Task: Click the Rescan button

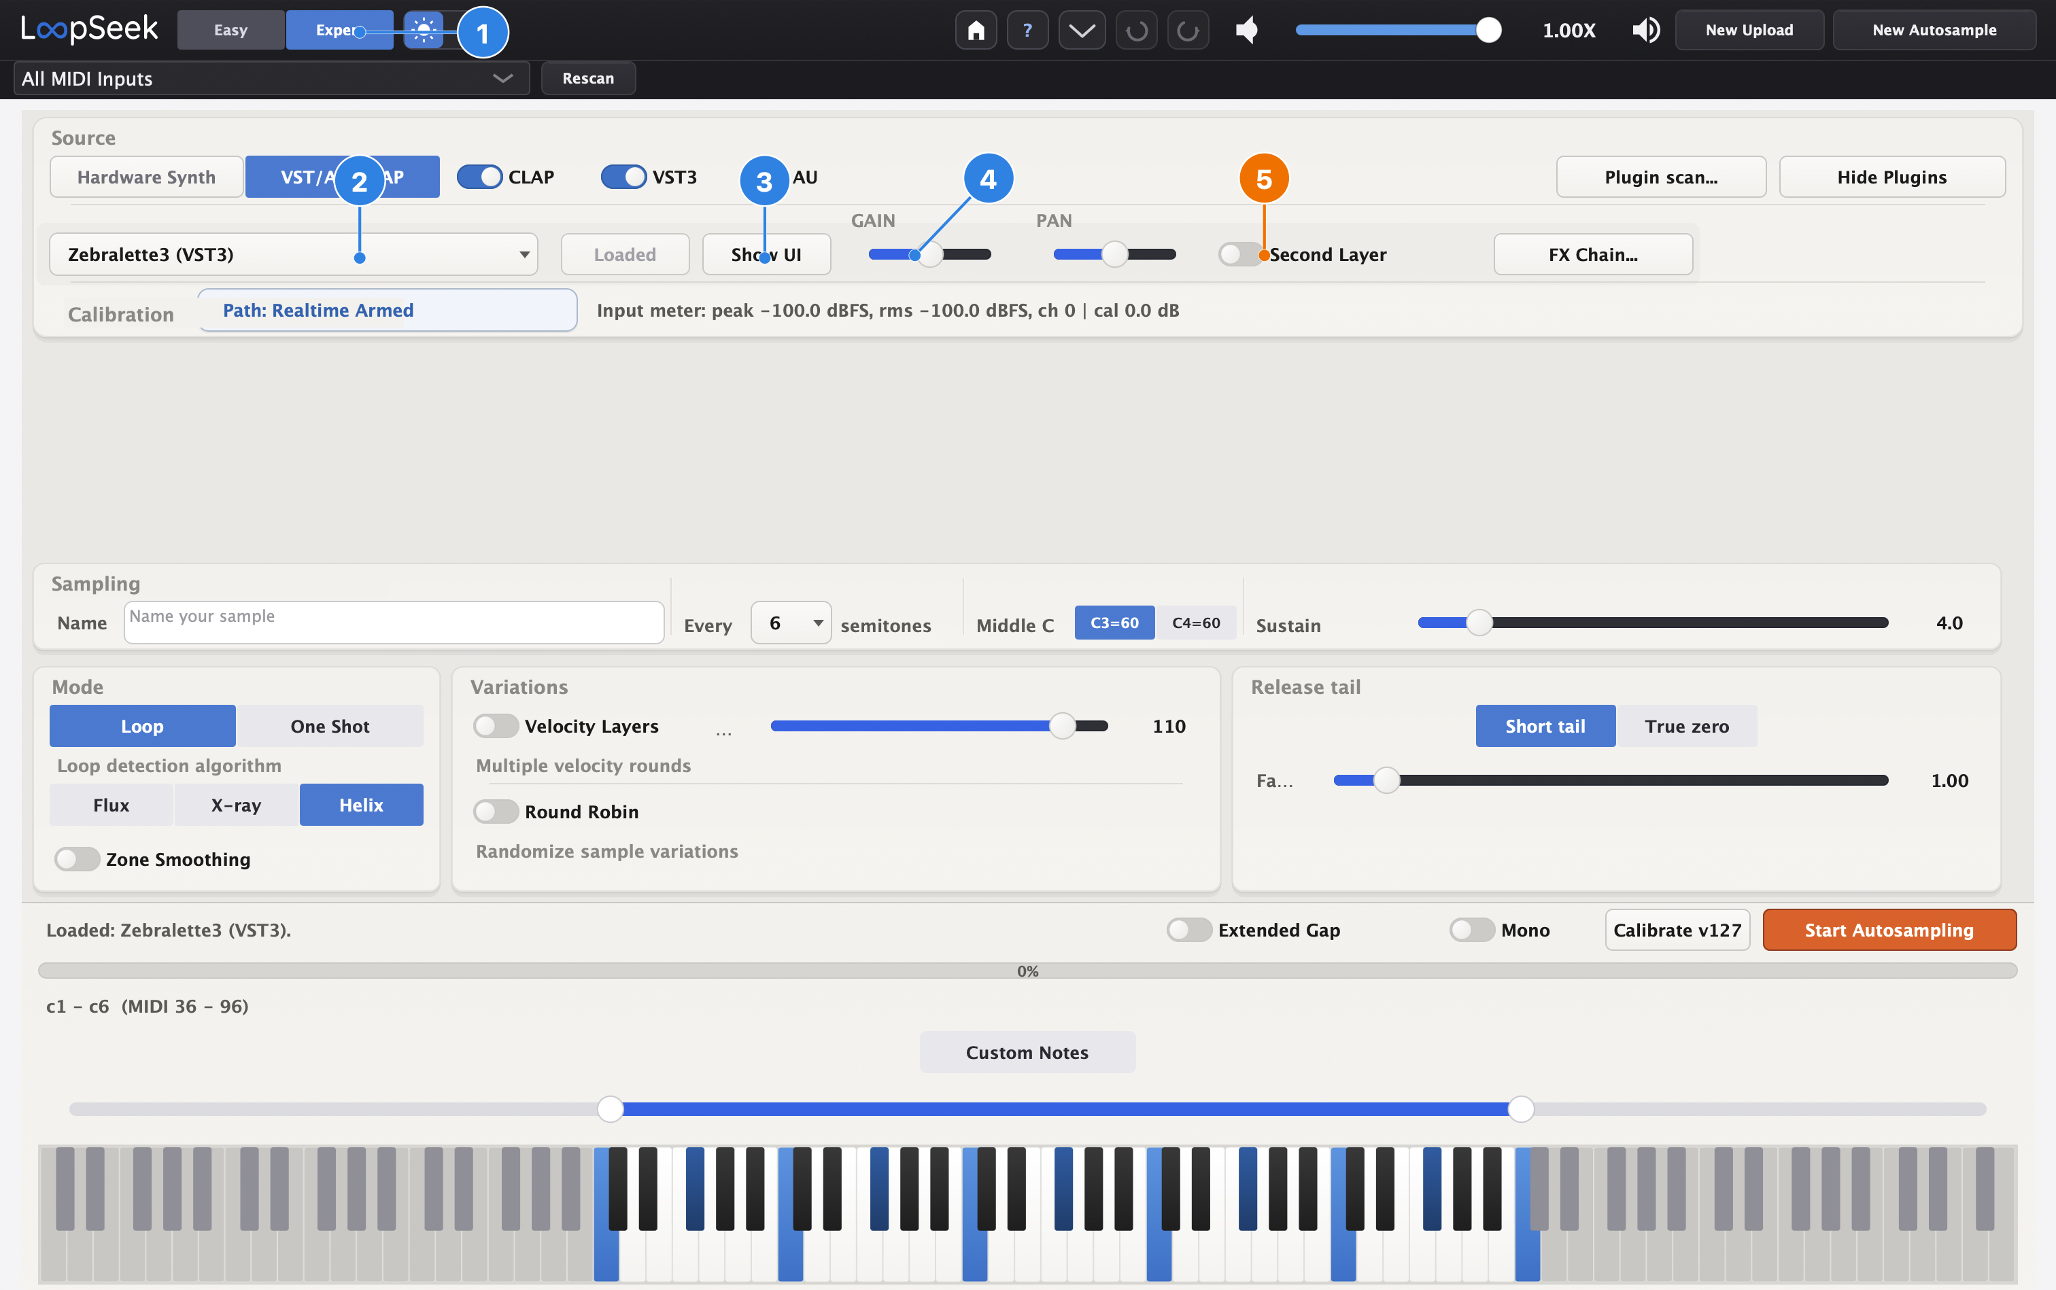Action: click(x=588, y=78)
